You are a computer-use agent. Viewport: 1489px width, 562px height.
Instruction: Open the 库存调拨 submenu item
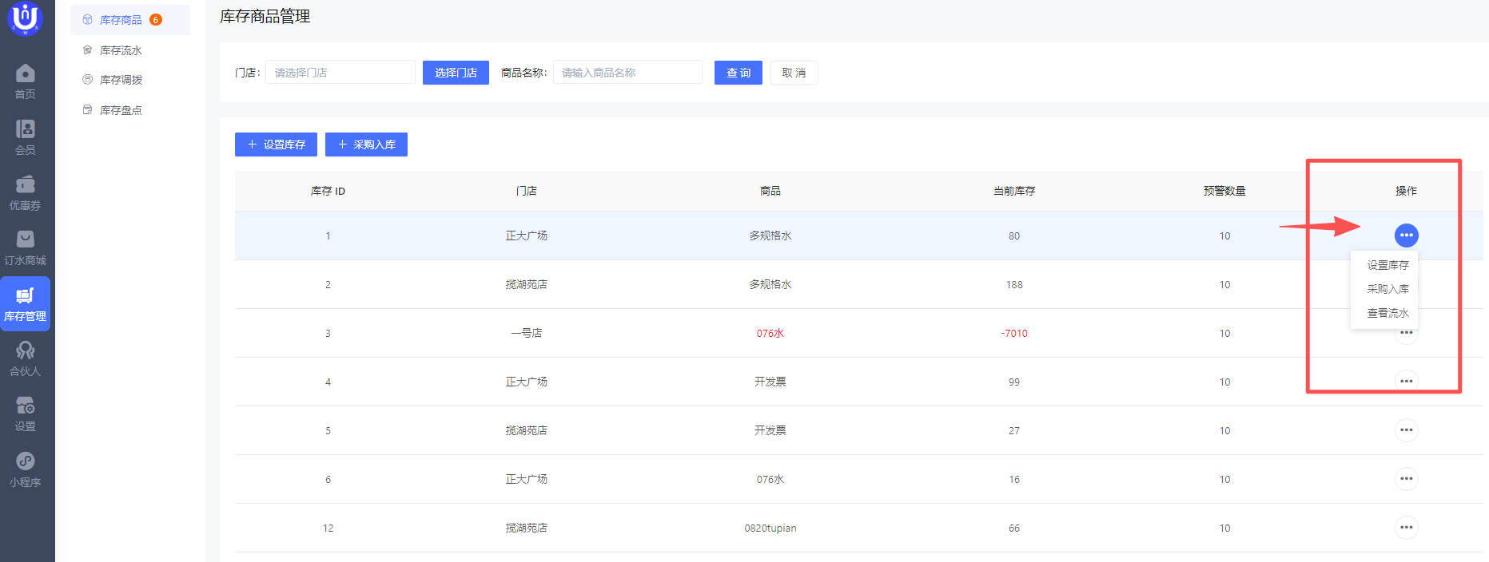pyautogui.click(x=121, y=80)
